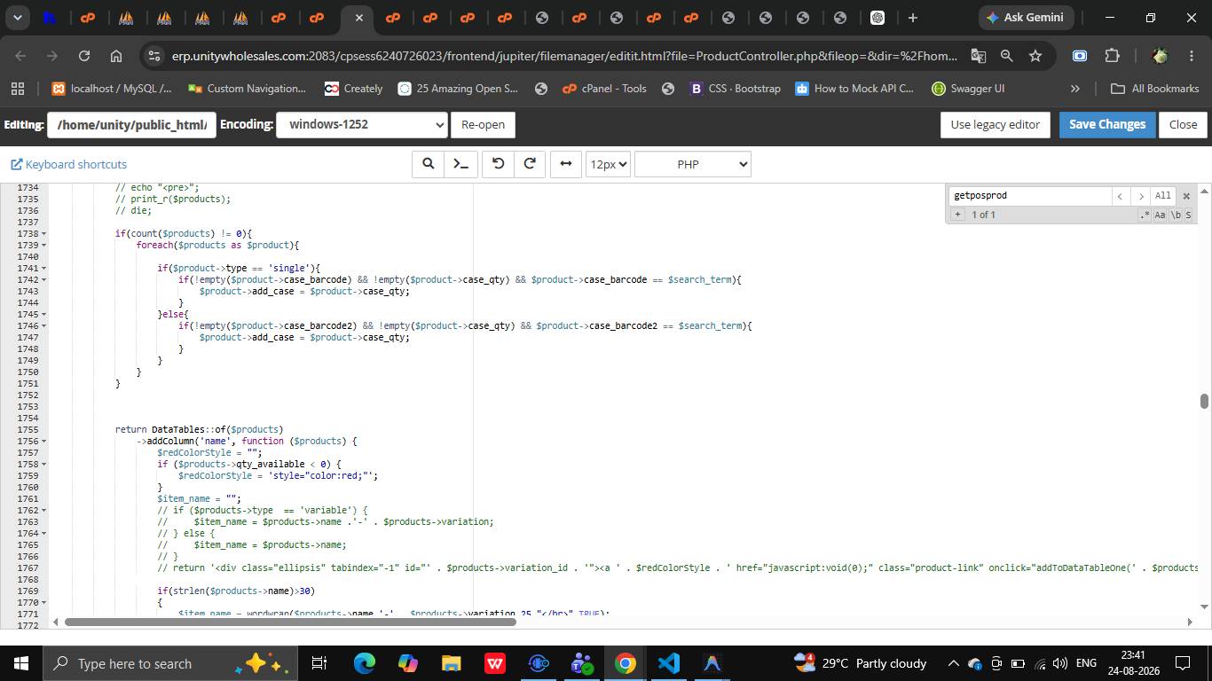
Task: Redo the edit in the editor toolbar
Action: pos(530,164)
